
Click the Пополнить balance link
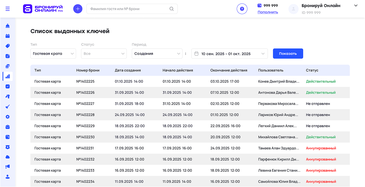coord(268,12)
